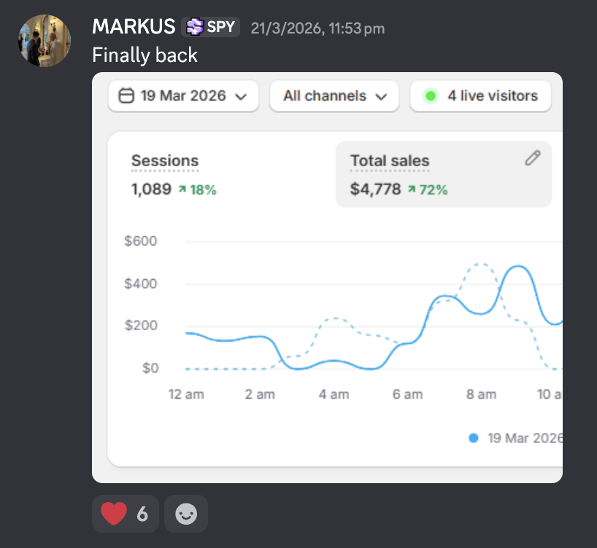Select the Total sales metric card
597x548 pixels.
[x=444, y=175]
